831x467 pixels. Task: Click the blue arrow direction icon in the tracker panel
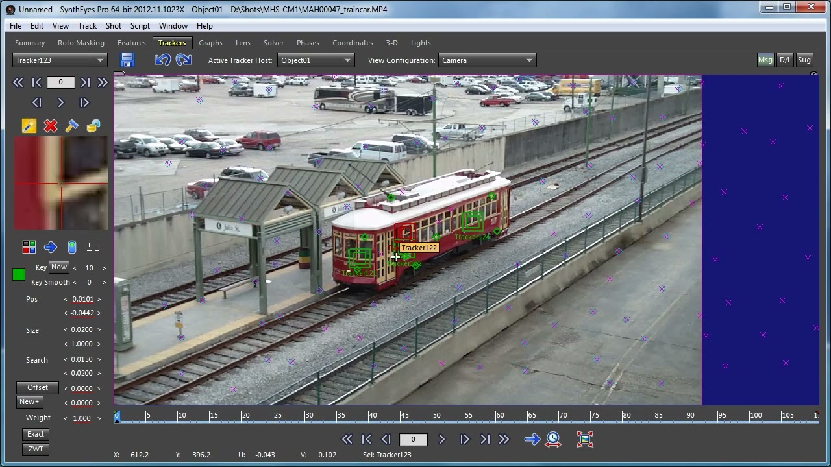pyautogui.click(x=50, y=247)
